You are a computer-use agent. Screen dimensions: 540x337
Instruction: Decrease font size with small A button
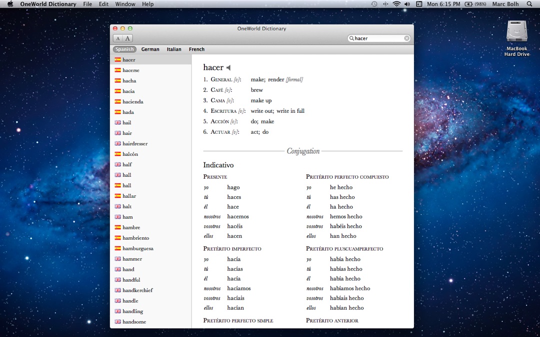(x=118, y=38)
